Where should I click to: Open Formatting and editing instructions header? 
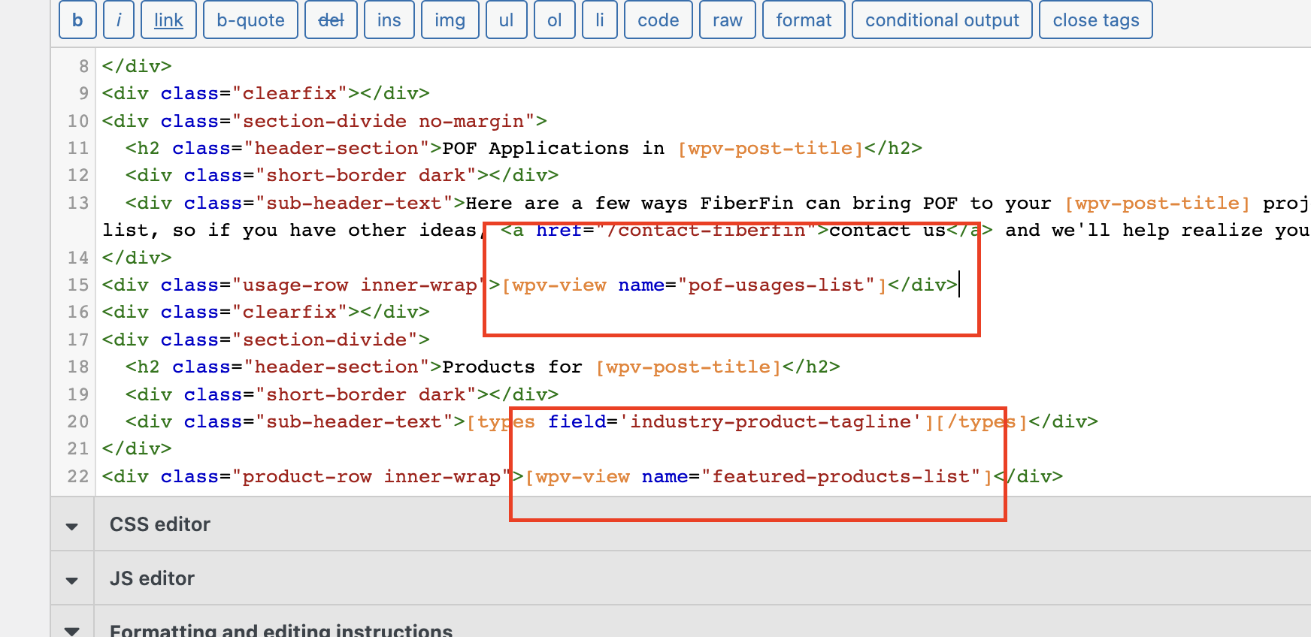click(x=681, y=622)
